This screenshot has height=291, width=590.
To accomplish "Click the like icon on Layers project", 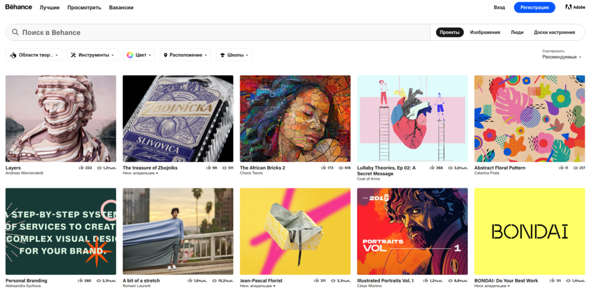I will (81, 168).
